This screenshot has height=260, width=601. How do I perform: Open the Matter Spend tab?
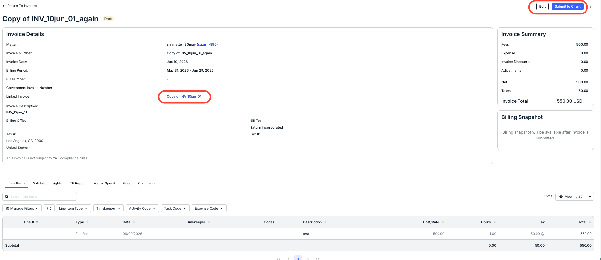click(104, 183)
